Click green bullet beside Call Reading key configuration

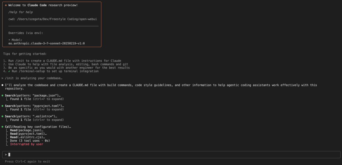click(x=2, y=127)
